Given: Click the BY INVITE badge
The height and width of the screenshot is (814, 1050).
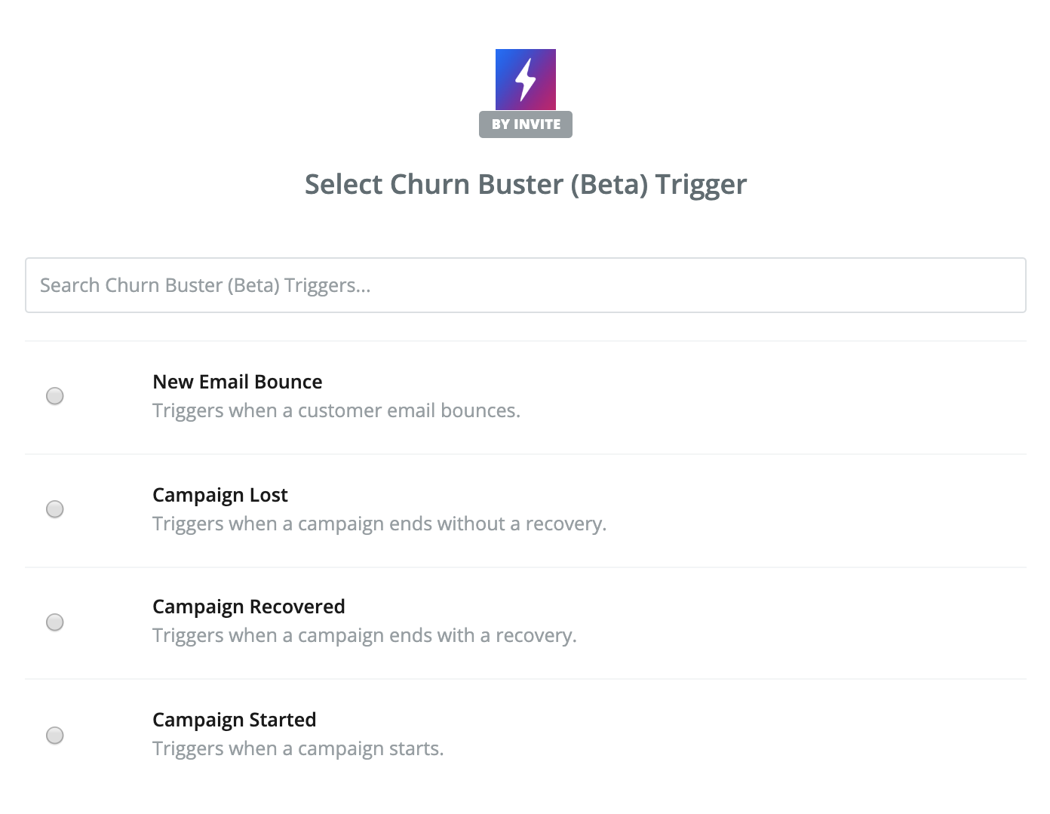Looking at the screenshot, I should [x=526, y=124].
